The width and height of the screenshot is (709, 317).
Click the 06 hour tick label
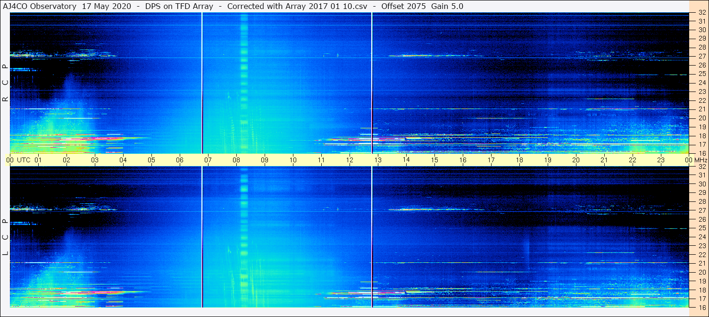[x=180, y=160]
